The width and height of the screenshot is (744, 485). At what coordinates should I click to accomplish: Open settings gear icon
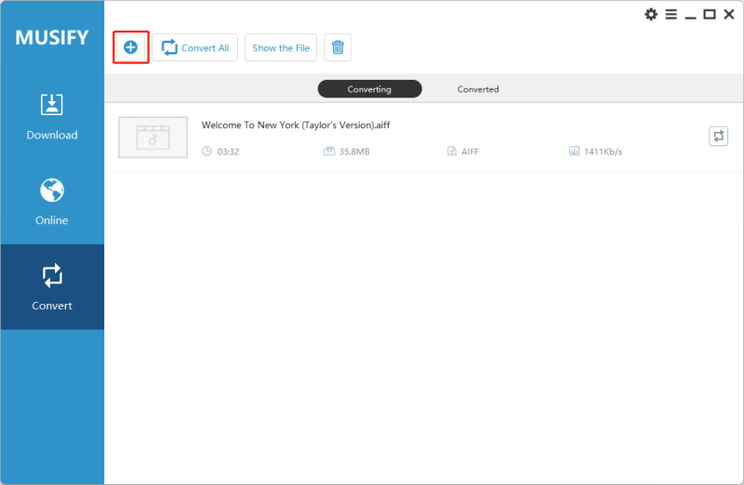651,14
